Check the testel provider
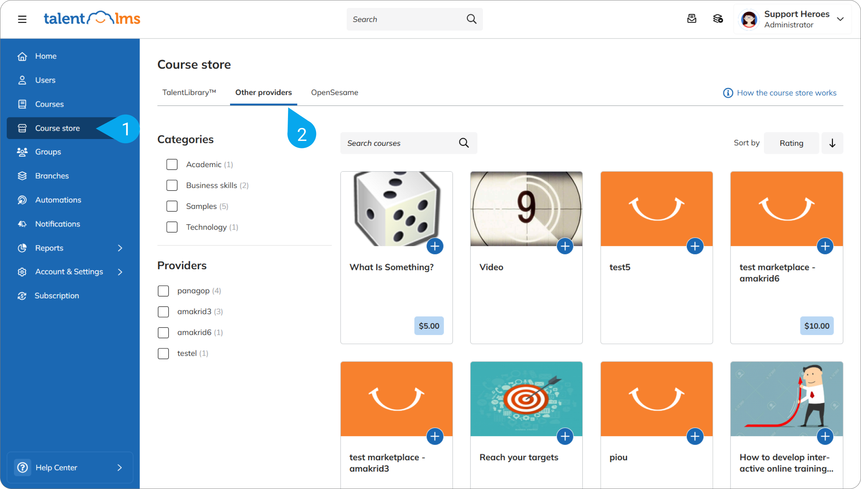This screenshot has height=489, width=861. (163, 353)
